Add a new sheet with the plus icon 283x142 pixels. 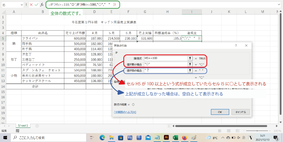point(37,126)
